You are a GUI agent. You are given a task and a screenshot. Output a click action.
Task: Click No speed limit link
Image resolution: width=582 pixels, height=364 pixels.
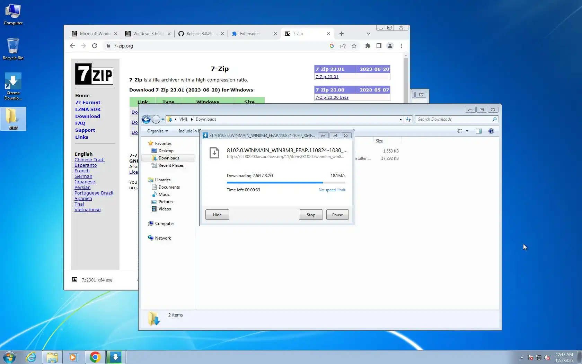332,190
